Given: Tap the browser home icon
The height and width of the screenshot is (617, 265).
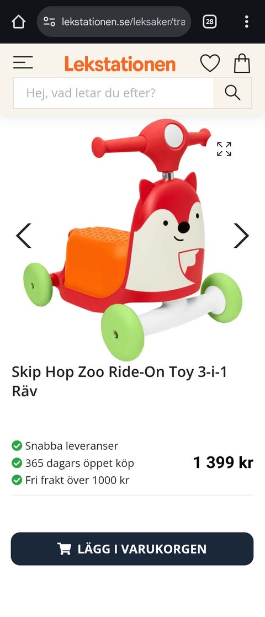Looking at the screenshot, I should [x=18, y=22].
